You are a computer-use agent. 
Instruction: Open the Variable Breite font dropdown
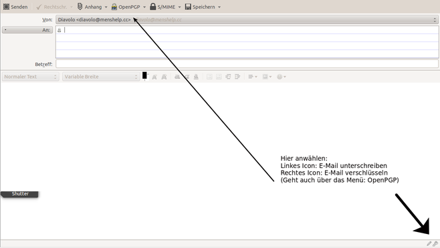click(x=101, y=77)
